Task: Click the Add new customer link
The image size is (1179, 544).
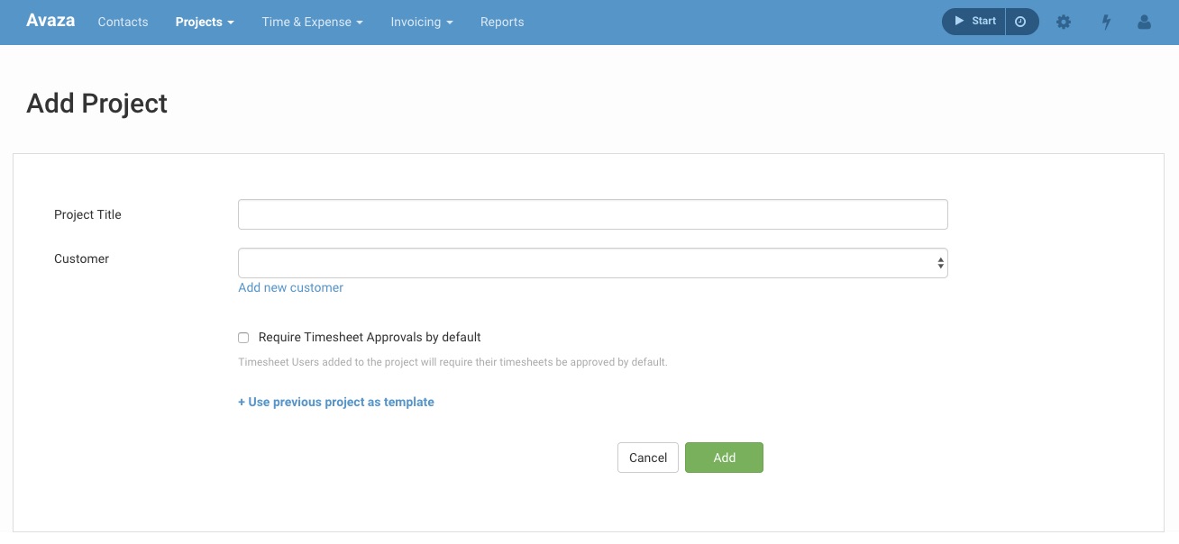Action: [290, 287]
